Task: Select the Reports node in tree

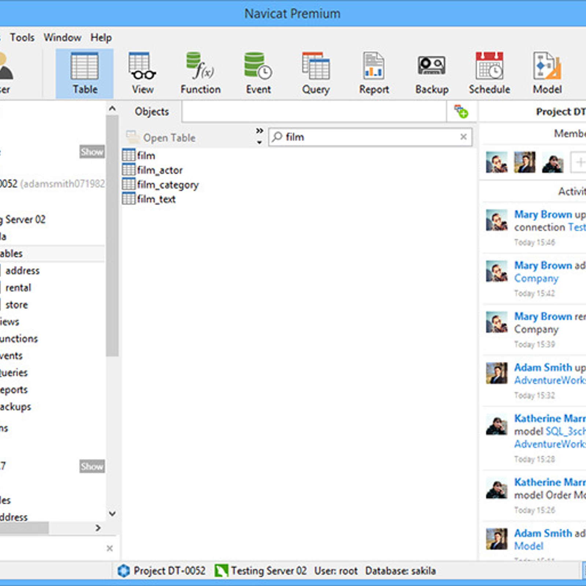Action: (x=14, y=390)
